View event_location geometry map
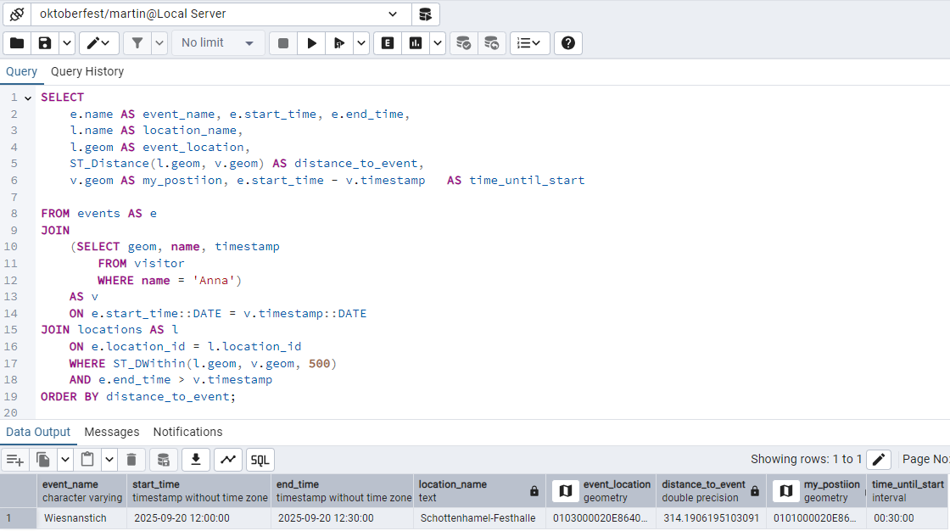The width and height of the screenshot is (950, 531). pos(565,491)
